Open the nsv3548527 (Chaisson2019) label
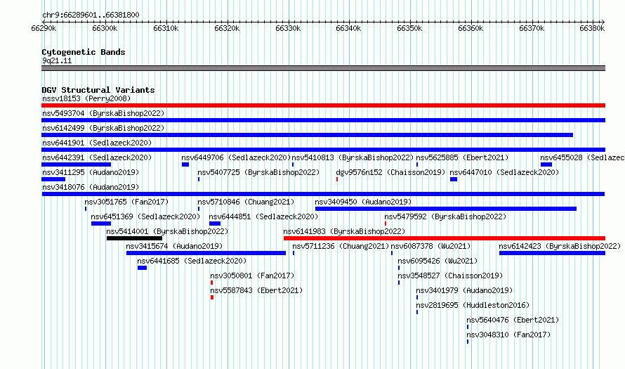Image resolution: width=625 pixels, height=369 pixels. 450,276
